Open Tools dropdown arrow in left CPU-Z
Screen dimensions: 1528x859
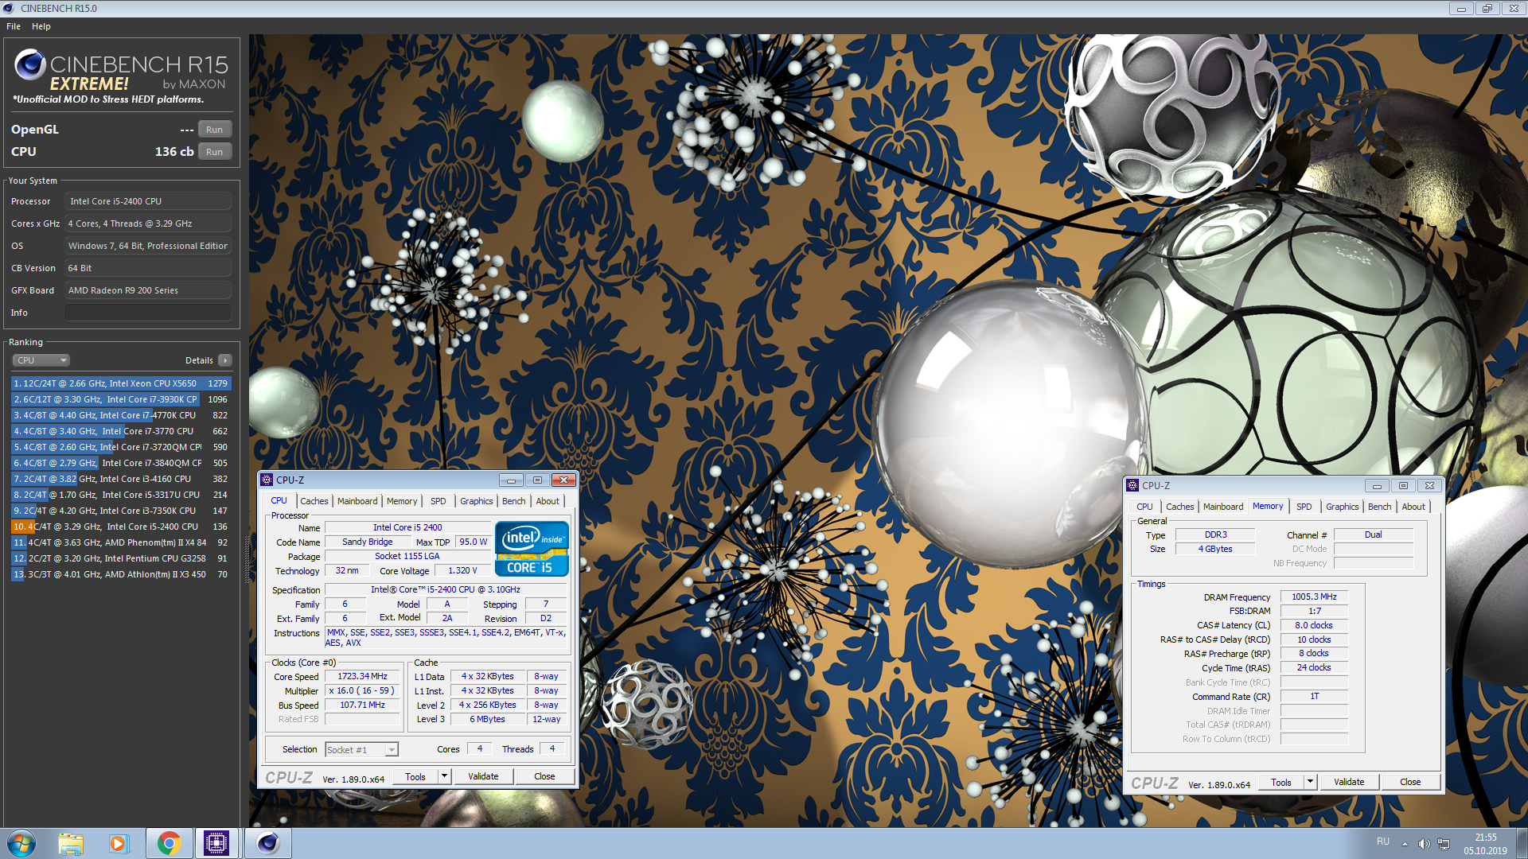click(445, 777)
